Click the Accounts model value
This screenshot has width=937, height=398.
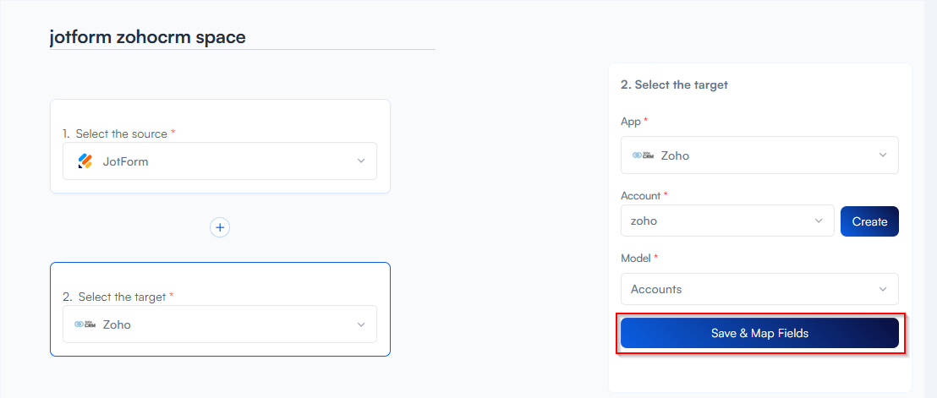[656, 289]
